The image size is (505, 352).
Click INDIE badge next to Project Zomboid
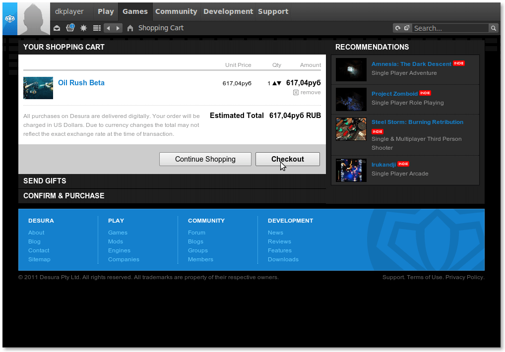click(x=425, y=93)
